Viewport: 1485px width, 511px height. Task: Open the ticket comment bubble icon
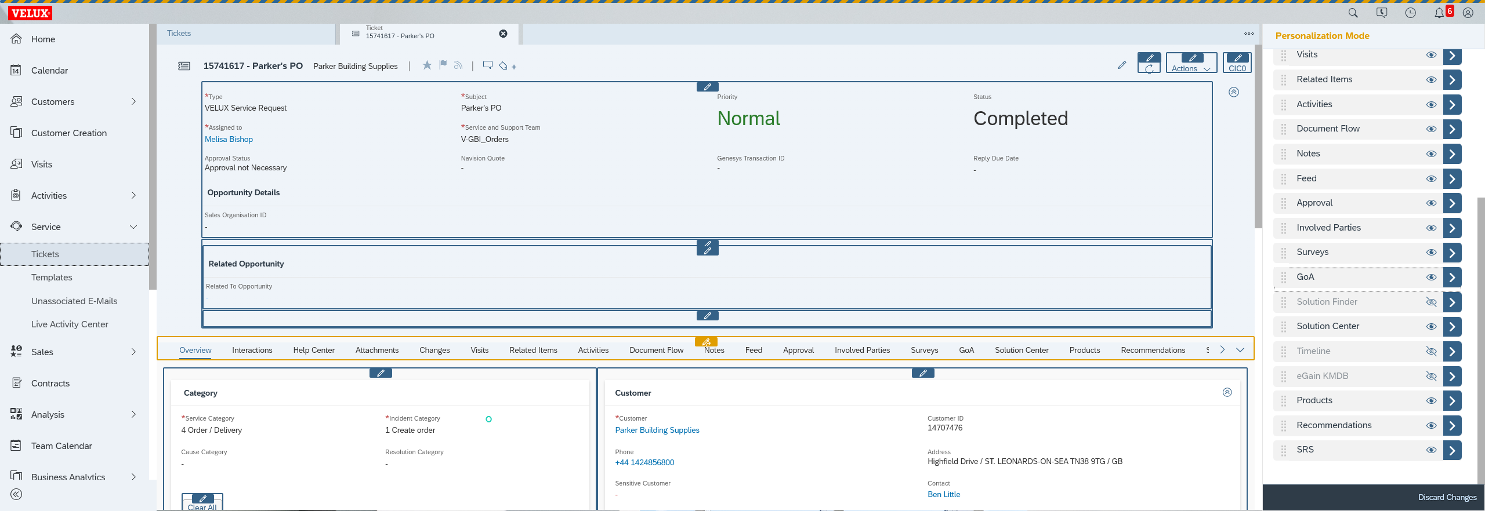coord(488,65)
